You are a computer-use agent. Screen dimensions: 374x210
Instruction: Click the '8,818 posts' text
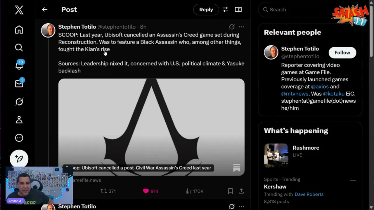[276, 202]
